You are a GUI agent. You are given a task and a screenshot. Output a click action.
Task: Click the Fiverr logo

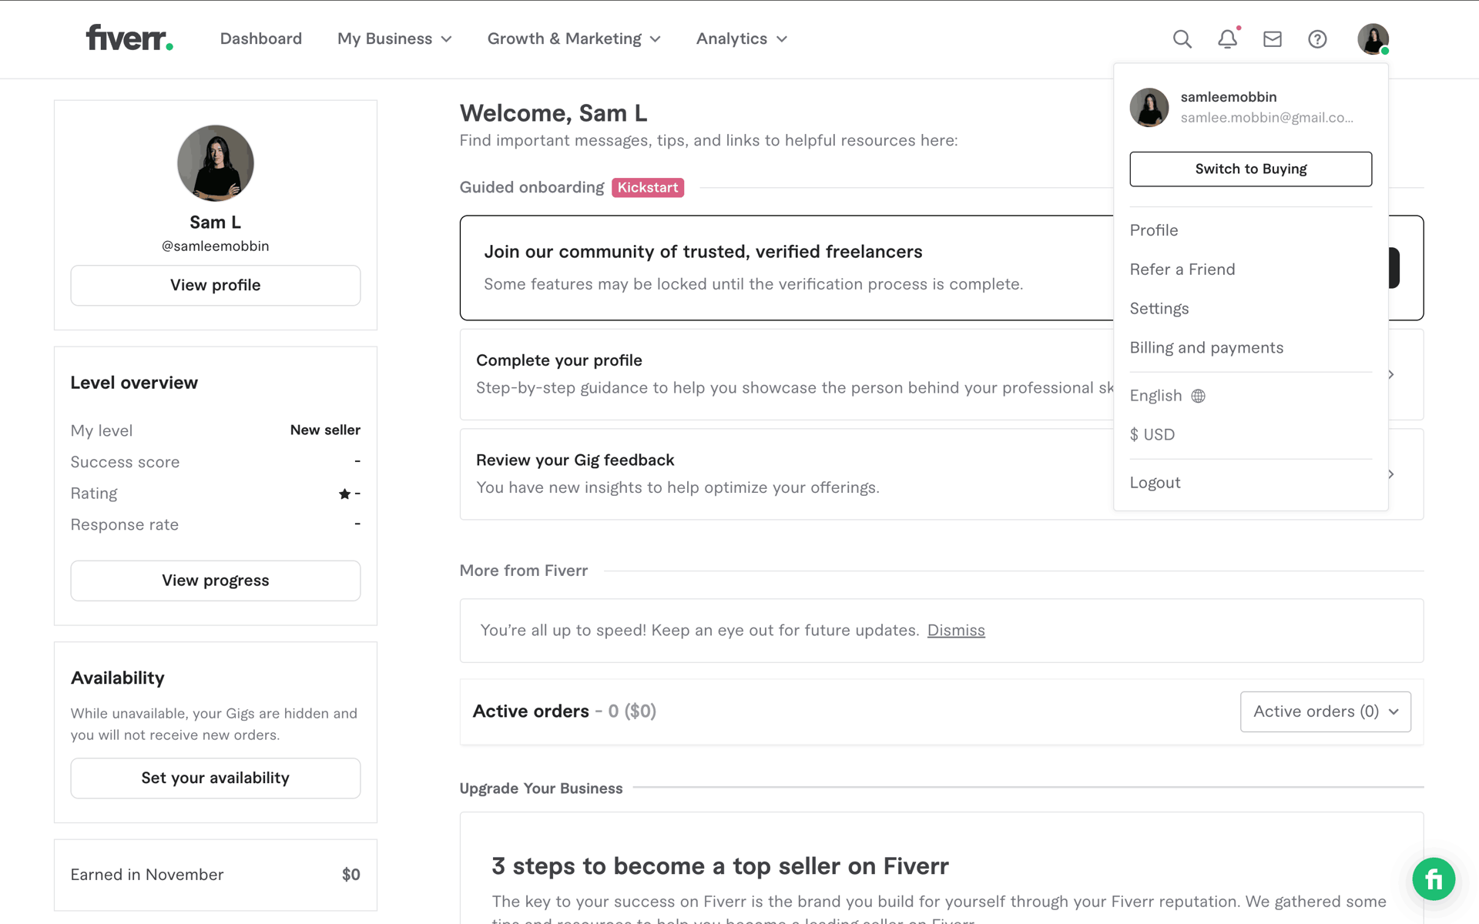(x=129, y=38)
